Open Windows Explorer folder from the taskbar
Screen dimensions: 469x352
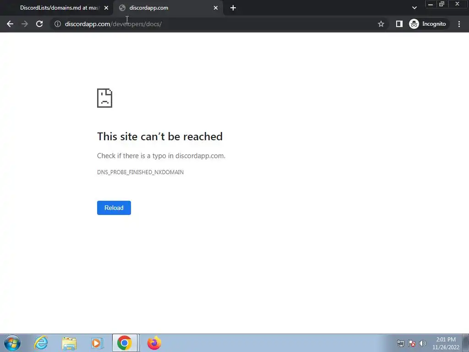click(x=69, y=343)
